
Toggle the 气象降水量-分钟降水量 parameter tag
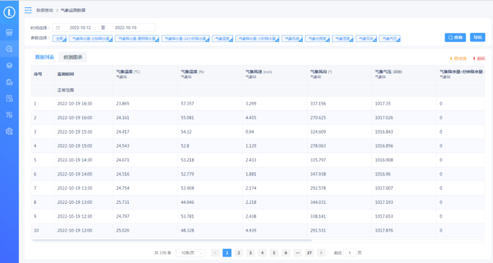point(90,39)
